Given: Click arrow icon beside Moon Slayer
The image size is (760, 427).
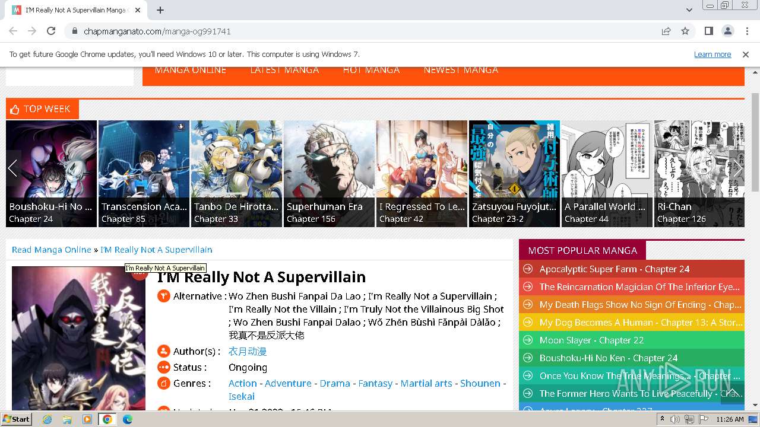Looking at the screenshot, I should point(527,340).
